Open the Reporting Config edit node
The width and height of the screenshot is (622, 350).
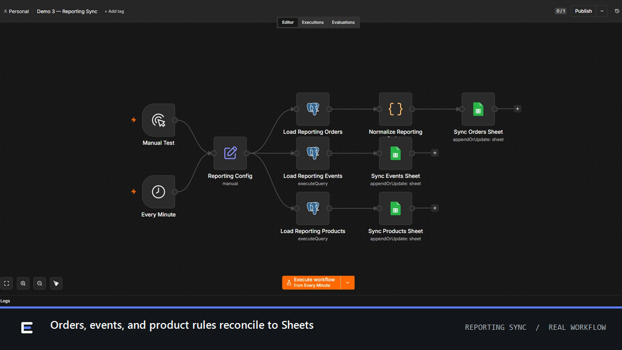[230, 153]
